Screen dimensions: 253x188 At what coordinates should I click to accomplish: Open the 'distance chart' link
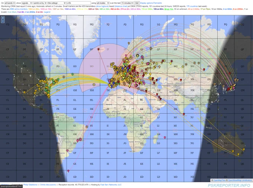(x=121, y=6)
